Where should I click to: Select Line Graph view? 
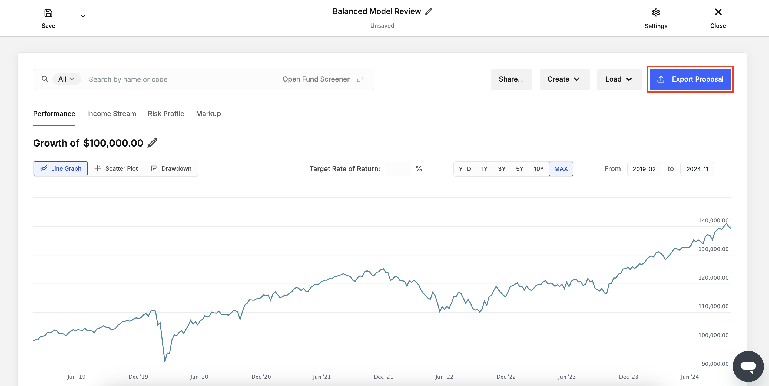(x=60, y=169)
